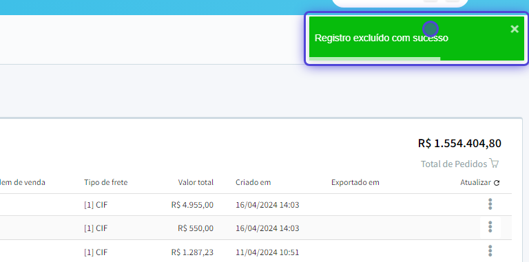Click CIF freight type in R$ 1.287,23 row

[96, 252]
